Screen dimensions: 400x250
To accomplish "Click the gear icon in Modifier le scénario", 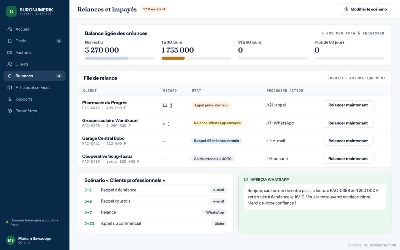I will click(346, 9).
